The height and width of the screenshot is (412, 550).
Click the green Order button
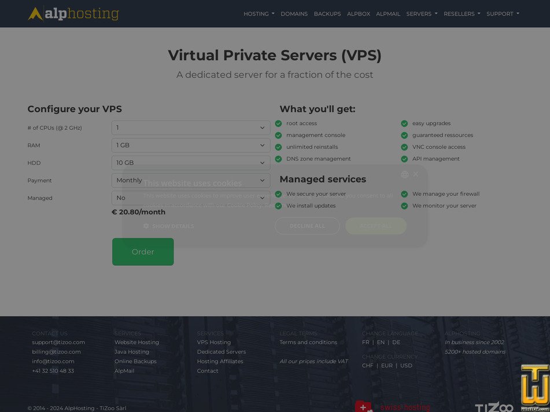tap(143, 252)
